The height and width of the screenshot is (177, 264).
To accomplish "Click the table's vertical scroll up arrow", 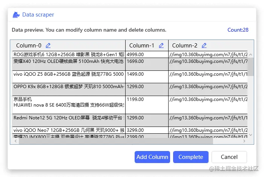I will pos(250,55).
